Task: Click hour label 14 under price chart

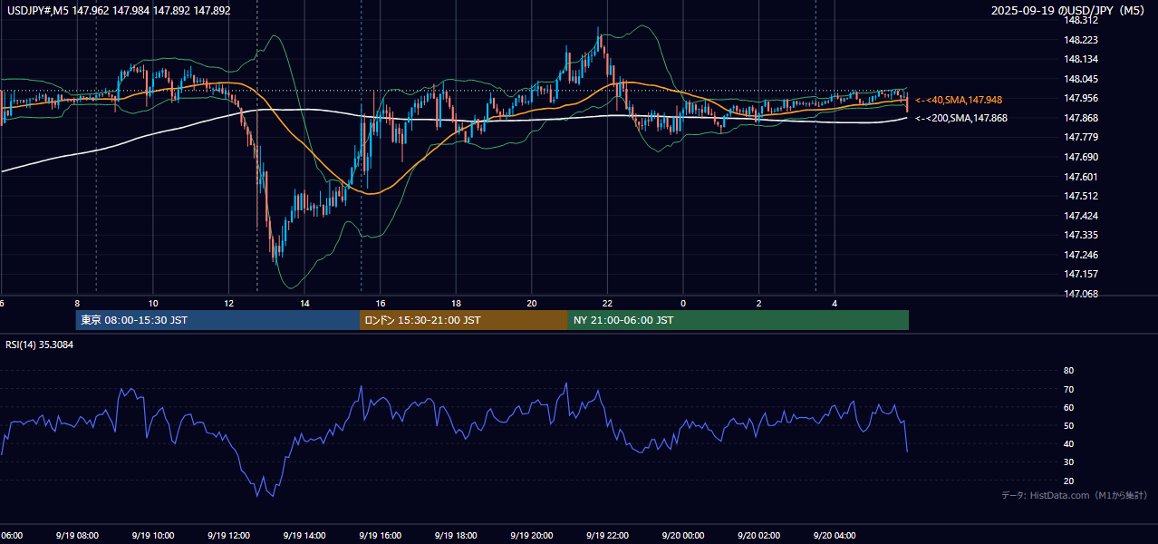Action: [x=305, y=303]
